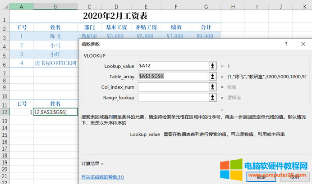Click the cell containing 陈飞

click(x=55, y=36)
